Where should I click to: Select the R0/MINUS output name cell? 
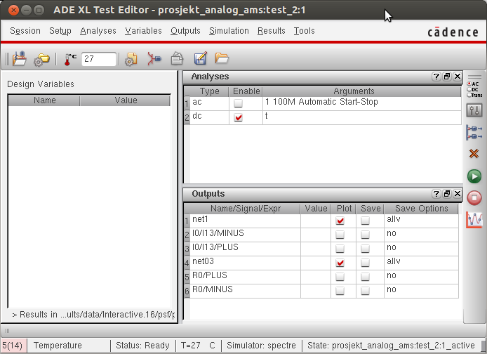point(245,291)
